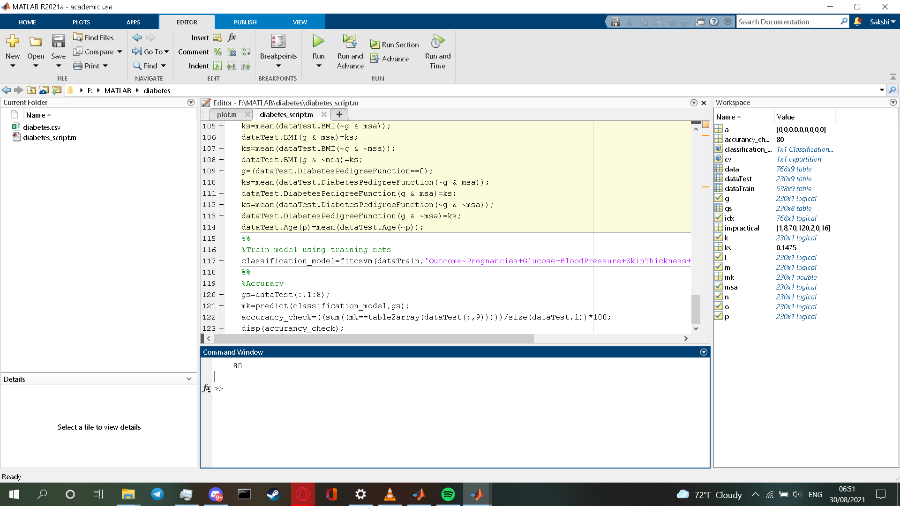Viewport: 900px width, 506px height.
Task: Collapse the ribbon with the top-right arrow
Action: (x=892, y=77)
